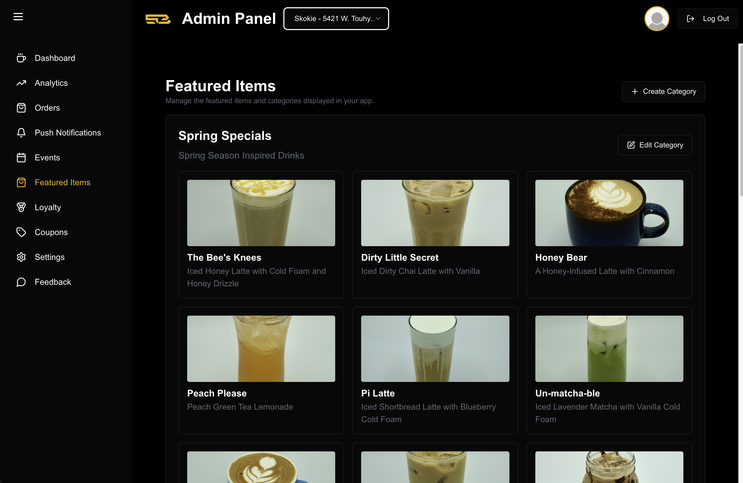
Task: Click the Events calendar icon
Action: (21, 158)
